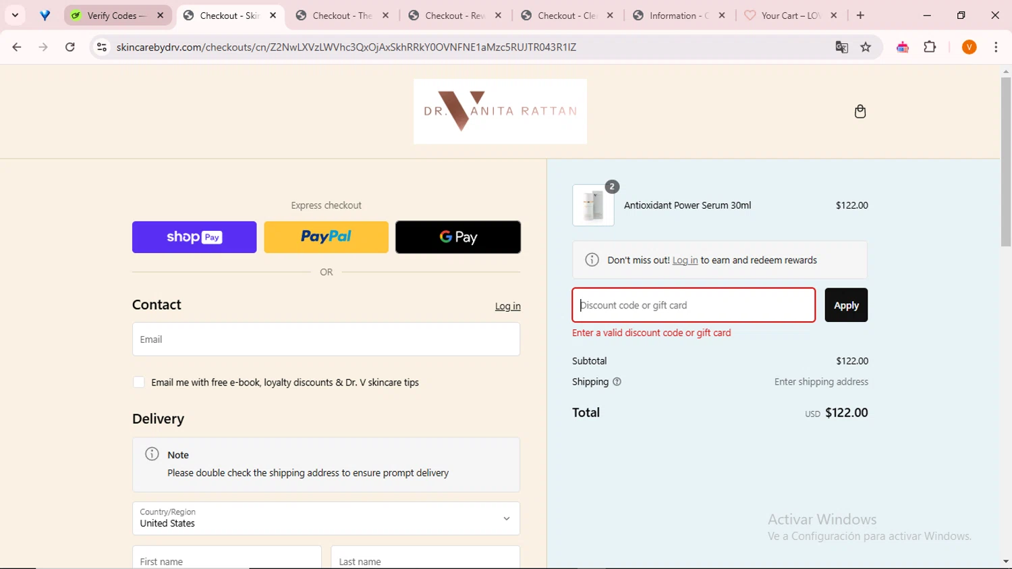This screenshot has height=569, width=1012.
Task: Go back to the previous page
Action: [x=17, y=47]
